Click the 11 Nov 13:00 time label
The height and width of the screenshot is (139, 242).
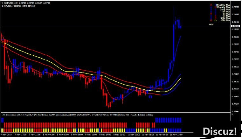[x=176, y=135]
